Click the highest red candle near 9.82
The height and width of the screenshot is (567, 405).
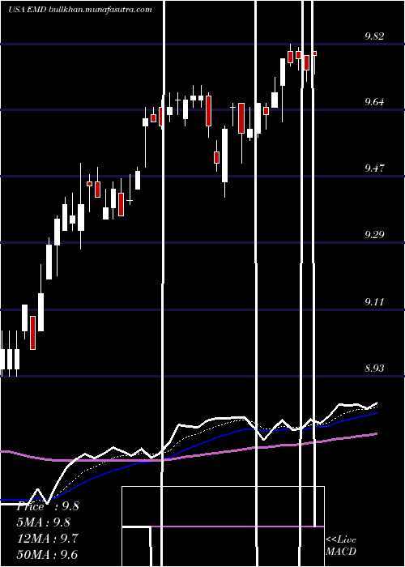pos(290,57)
